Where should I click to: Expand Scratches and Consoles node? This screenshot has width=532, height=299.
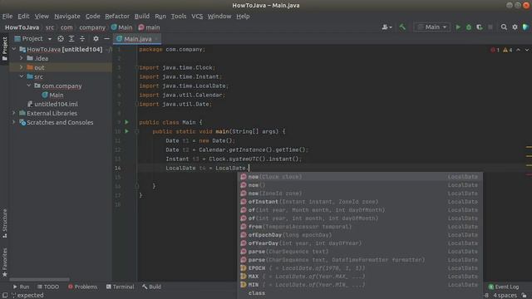[x=14, y=122]
